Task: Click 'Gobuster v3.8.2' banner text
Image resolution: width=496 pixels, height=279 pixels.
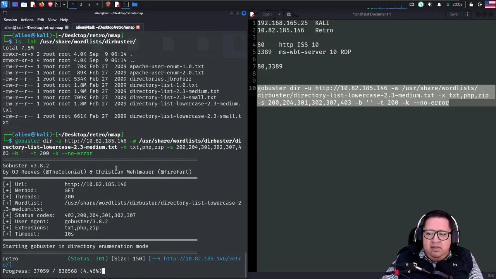Action: [26, 166]
